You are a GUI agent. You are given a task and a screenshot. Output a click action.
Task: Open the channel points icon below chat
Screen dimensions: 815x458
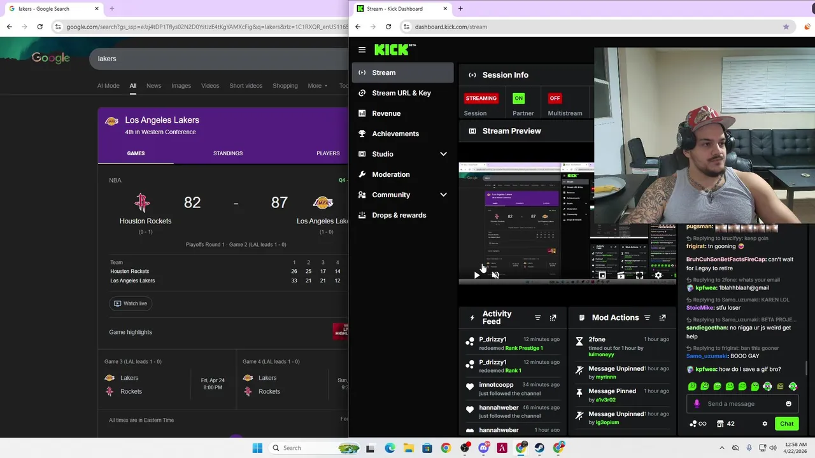(x=697, y=424)
